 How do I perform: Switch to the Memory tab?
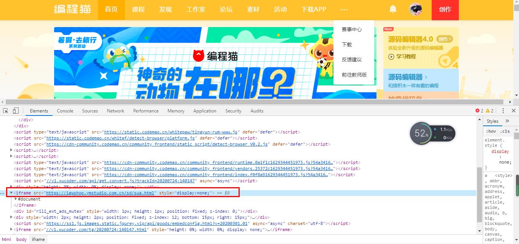pos(176,111)
